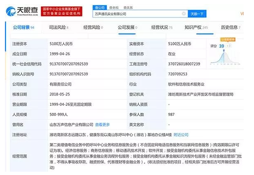Select approval date 2018-05-25
The image size is (254, 175).
[x=60, y=94]
